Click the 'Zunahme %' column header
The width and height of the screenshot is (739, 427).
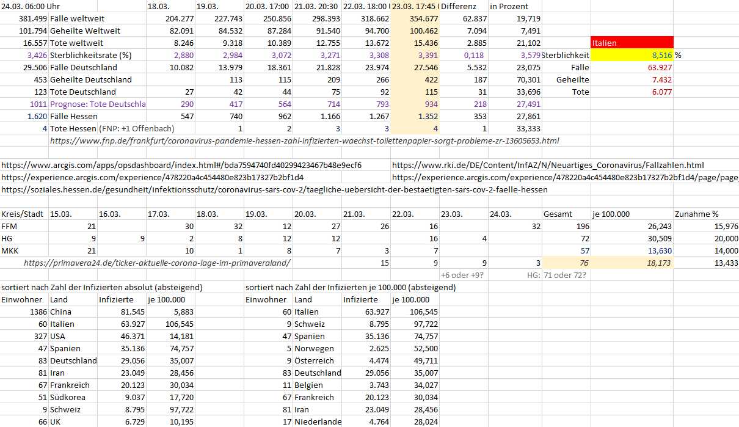pyautogui.click(x=697, y=214)
